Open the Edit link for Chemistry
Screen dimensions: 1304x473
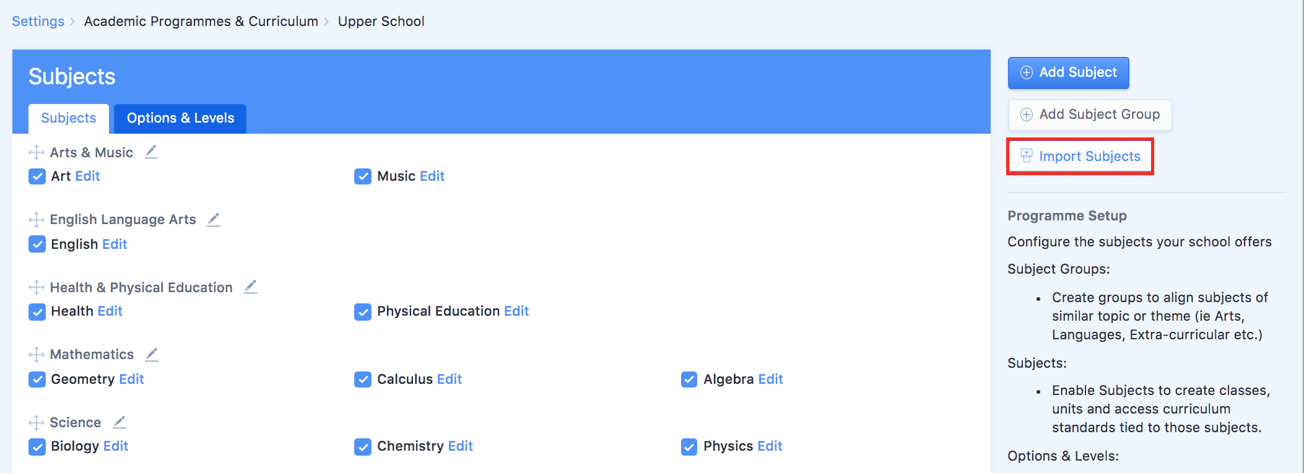(460, 446)
